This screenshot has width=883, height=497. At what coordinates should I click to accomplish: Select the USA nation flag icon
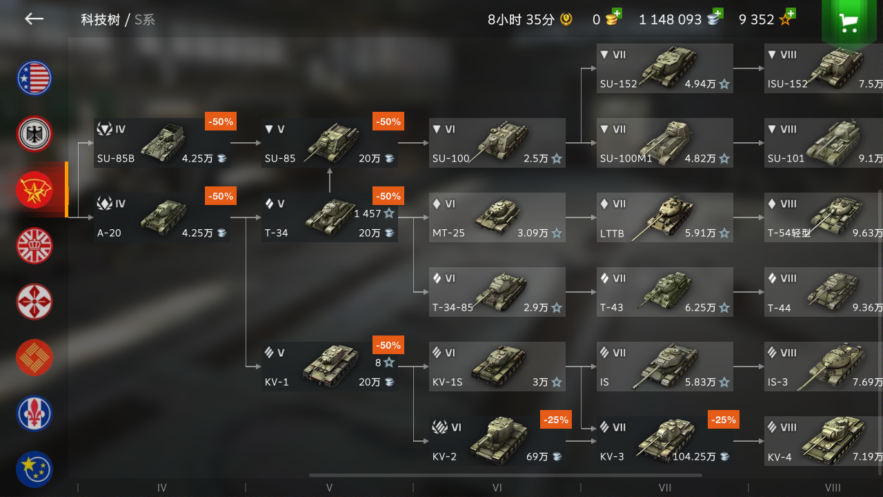point(34,78)
